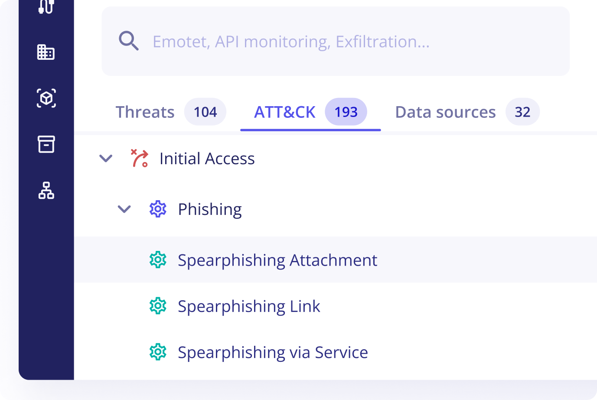Open the archive box sidebar icon
Viewport: 597px width, 400px height.
coord(46,144)
